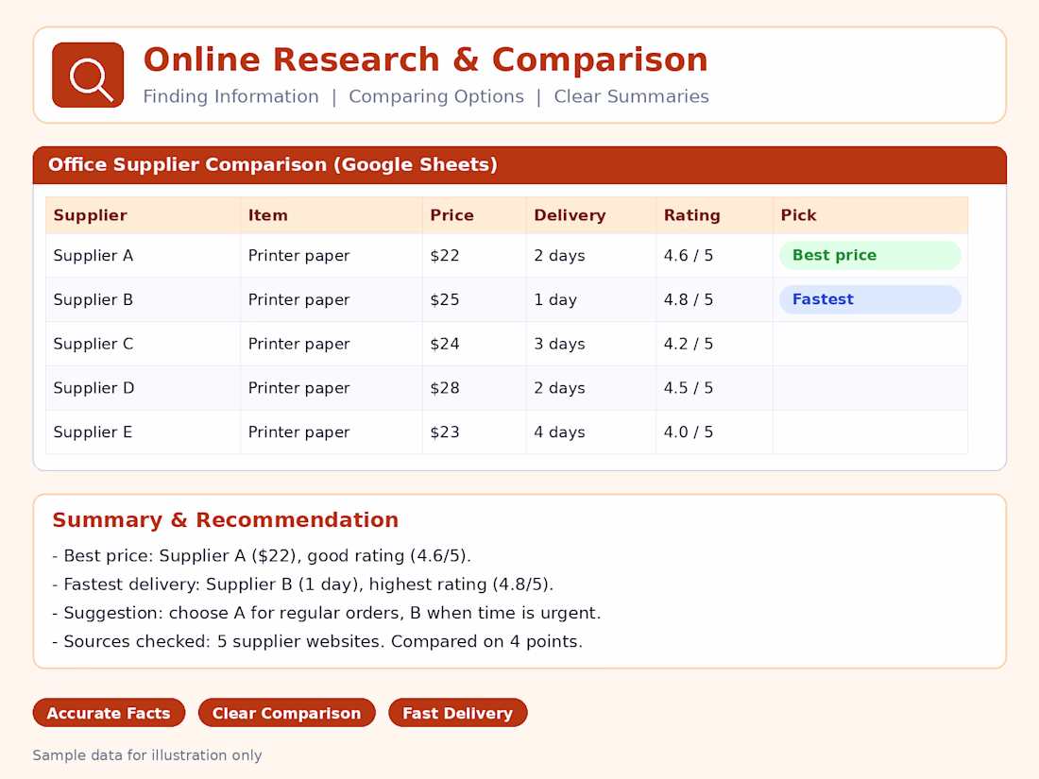The width and height of the screenshot is (1039, 779).
Task: Click the Office Supplier Comparison title bar
Action: 519,165
